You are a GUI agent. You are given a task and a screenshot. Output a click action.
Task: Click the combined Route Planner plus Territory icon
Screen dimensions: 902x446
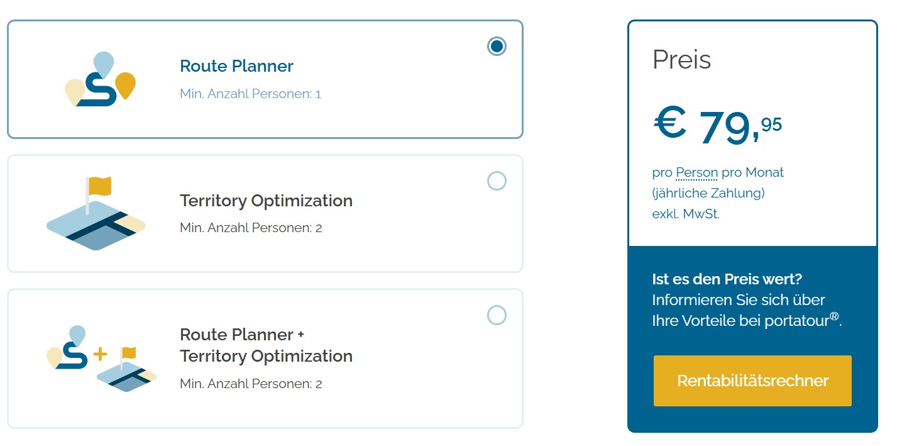tap(101, 359)
